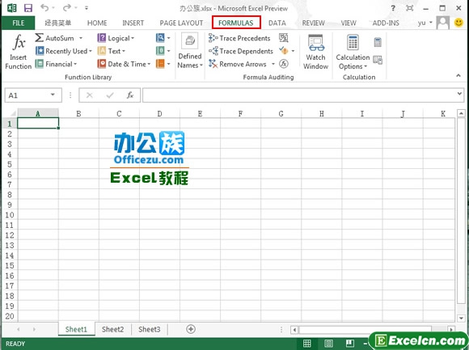Screen dimensions: 469x350
Task: Open the yu account dropdown
Action: point(425,23)
